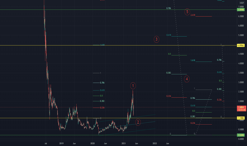Select the green 6.8508 price label
The height and width of the screenshot is (146, 247).
tap(241, 10)
